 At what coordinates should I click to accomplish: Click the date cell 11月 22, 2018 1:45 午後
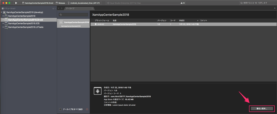[189, 24]
